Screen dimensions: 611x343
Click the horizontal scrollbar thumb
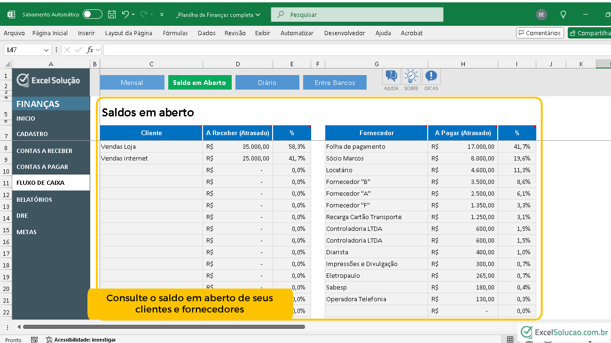coord(164,327)
